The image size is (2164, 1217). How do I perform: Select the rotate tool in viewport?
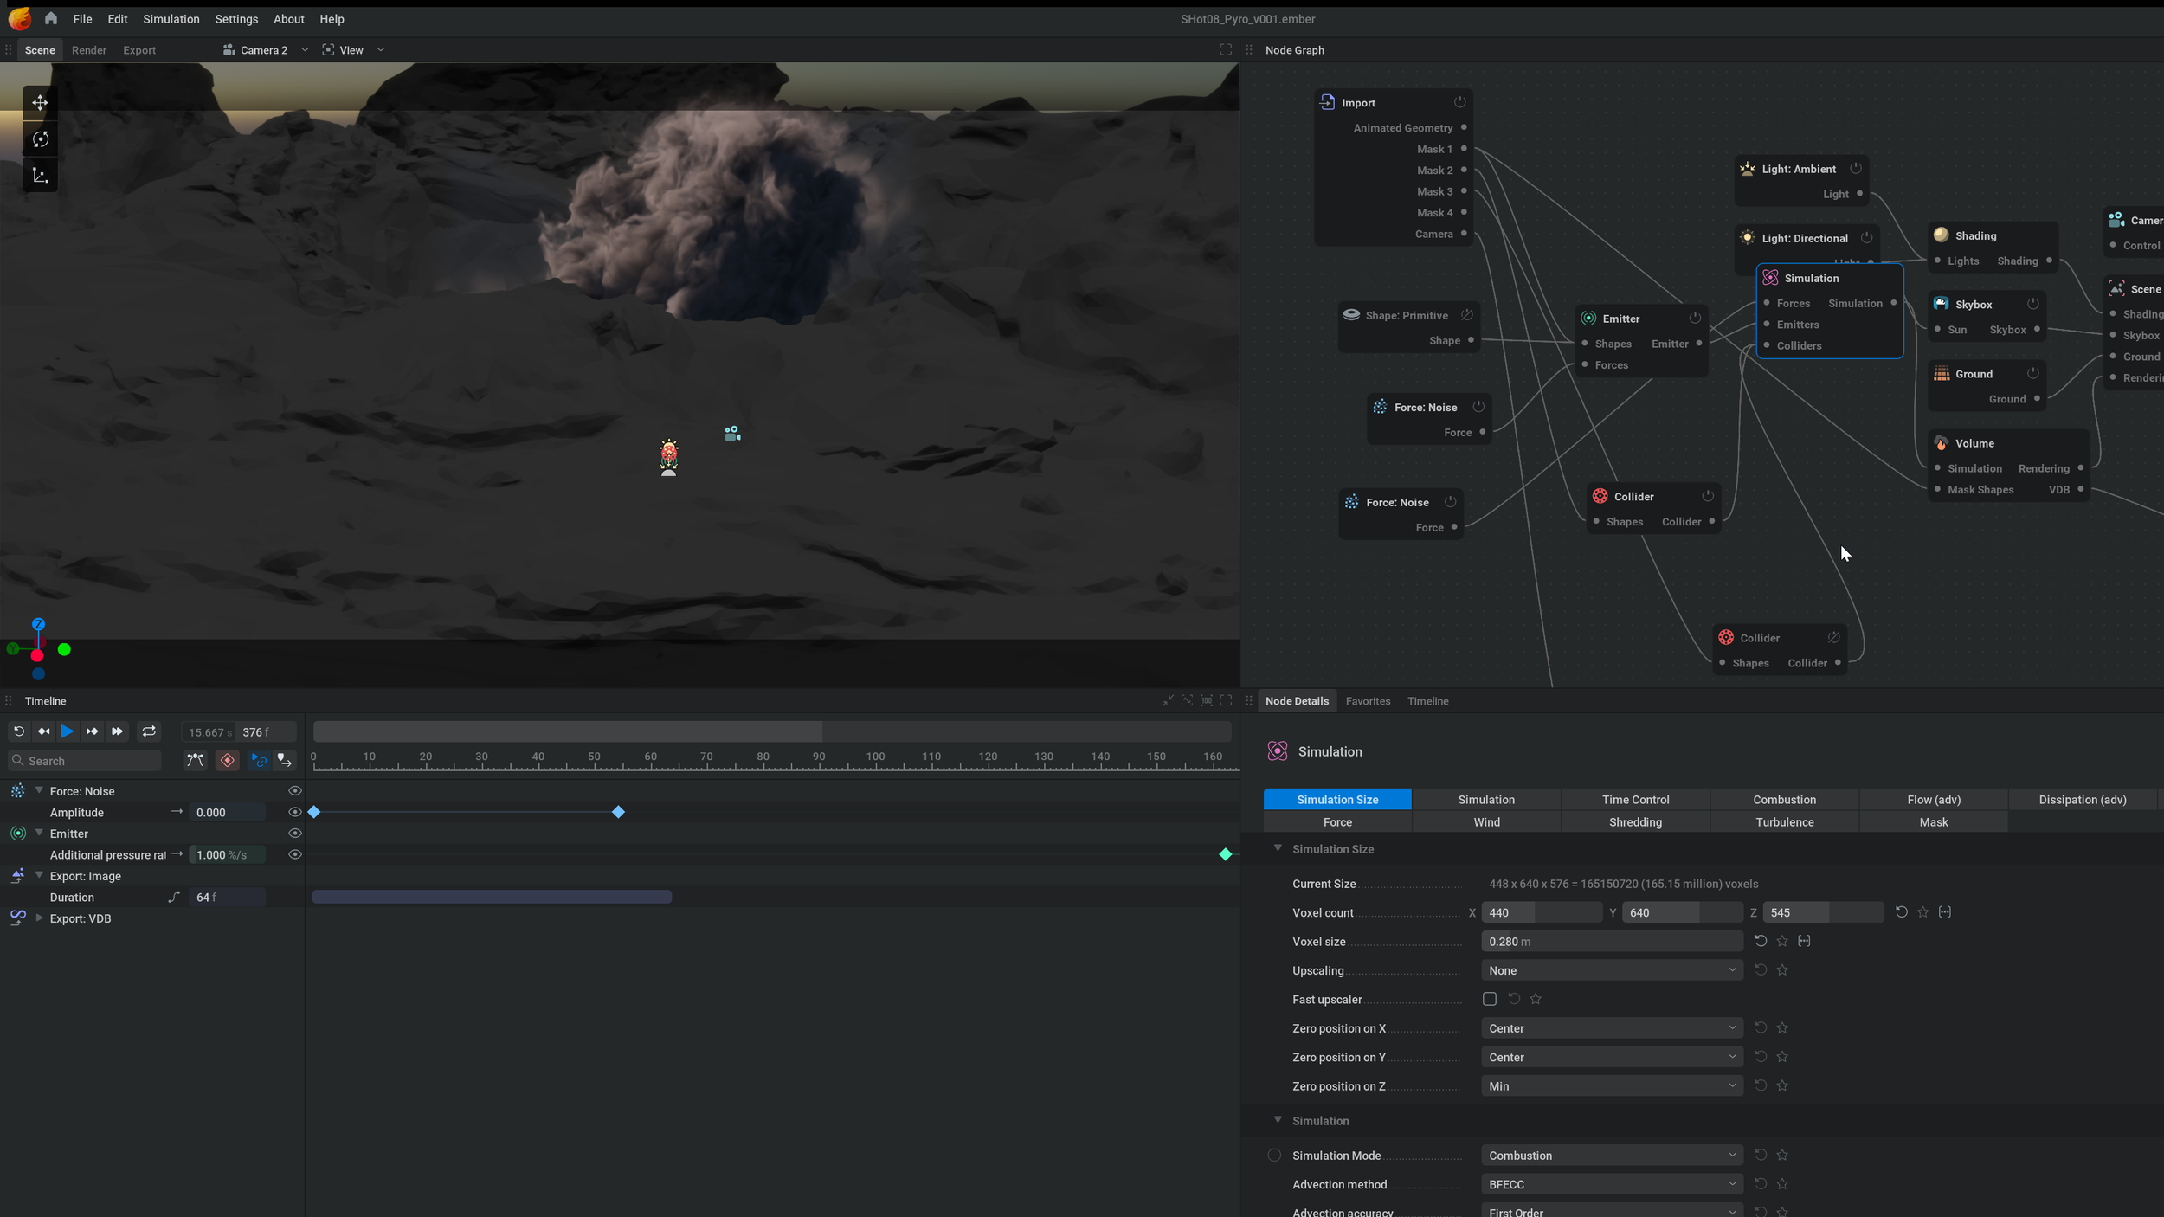40,139
